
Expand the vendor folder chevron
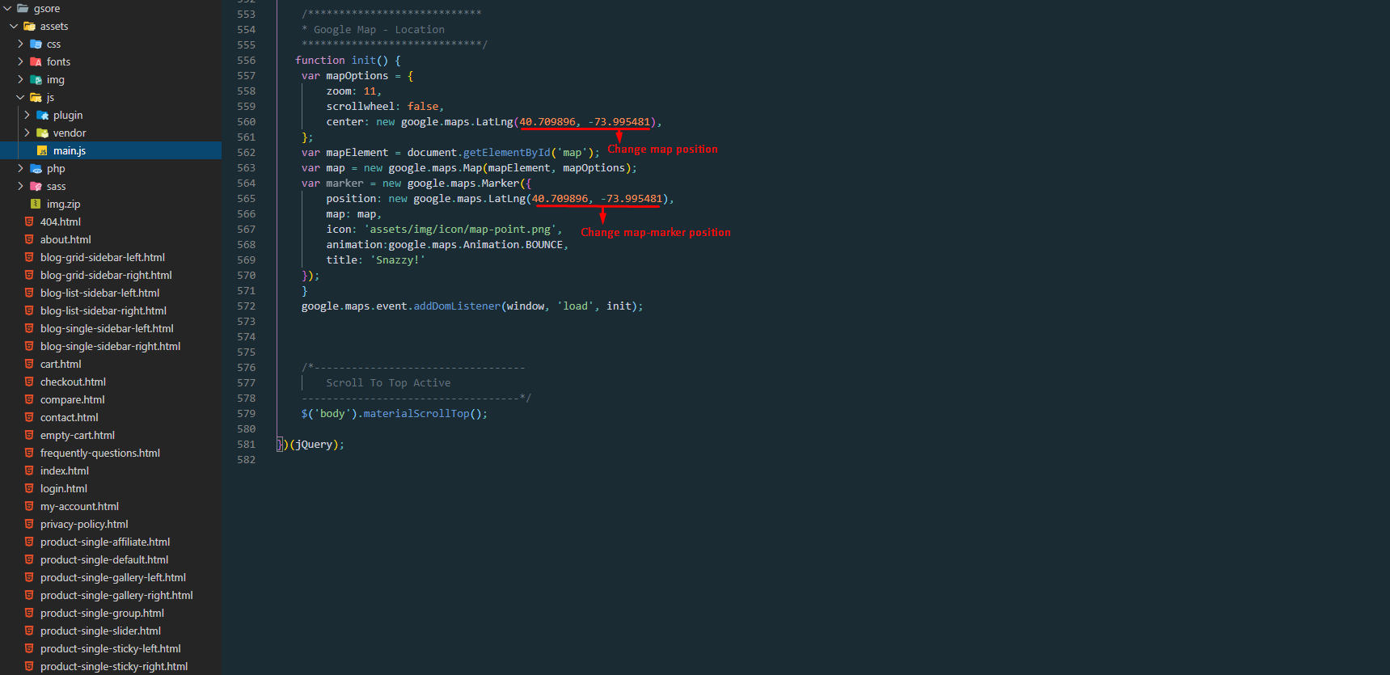click(x=27, y=133)
